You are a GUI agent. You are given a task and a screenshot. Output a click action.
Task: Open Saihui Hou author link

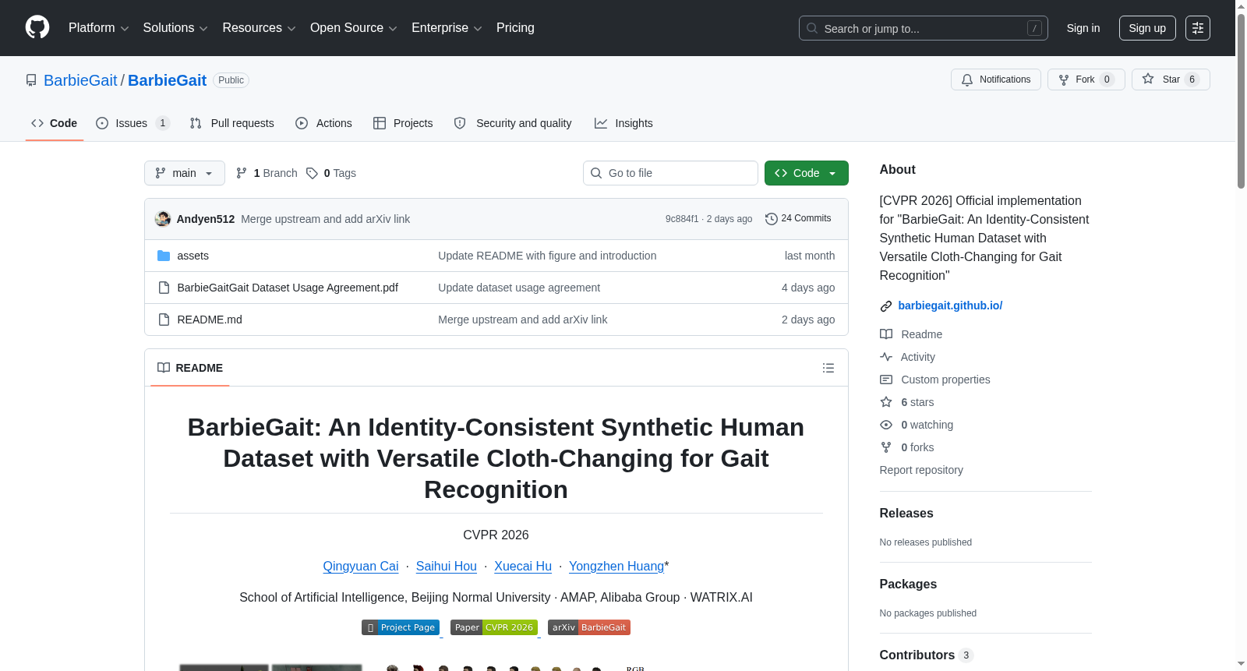(x=447, y=567)
